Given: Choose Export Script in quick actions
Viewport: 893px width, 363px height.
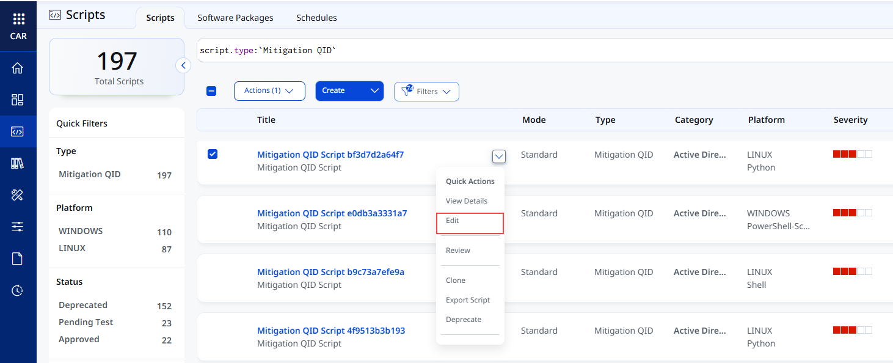Looking at the screenshot, I should pos(468,300).
